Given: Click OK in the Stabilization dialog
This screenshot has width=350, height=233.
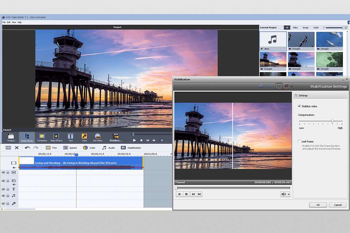Looking at the screenshot, I should [318, 205].
